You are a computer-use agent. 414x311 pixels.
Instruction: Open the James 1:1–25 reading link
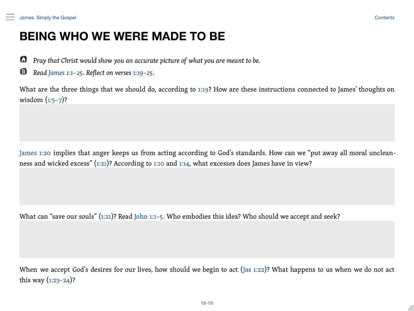65,73
